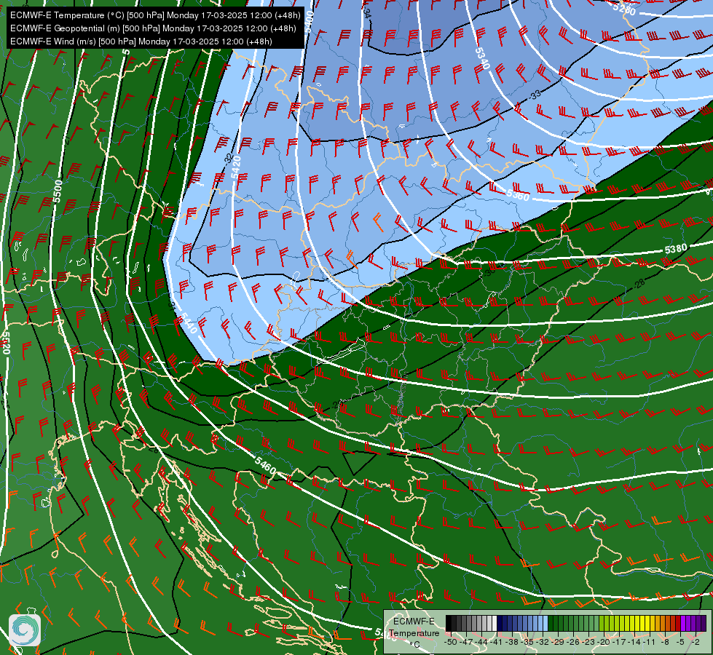This screenshot has width=713, height=655.
Task: Click the -35 tick label in legend
Action: [x=527, y=642]
